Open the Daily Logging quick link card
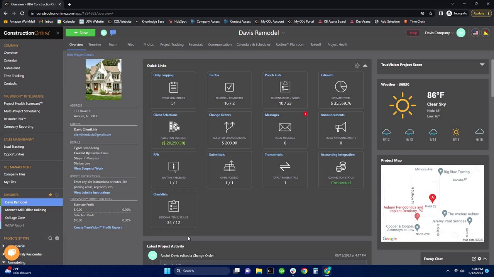The height and width of the screenshot is (277, 494). point(173,90)
